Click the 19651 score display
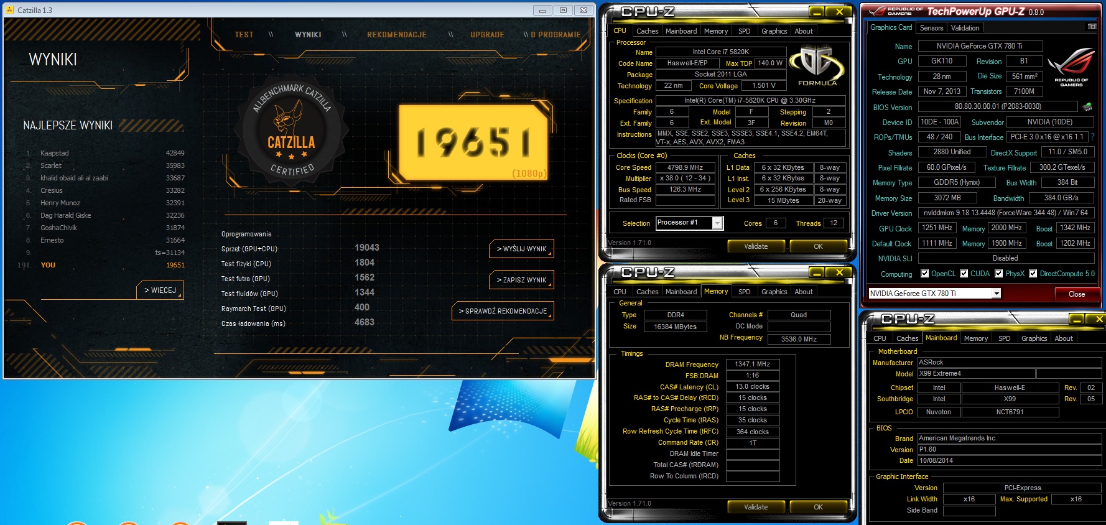 click(473, 142)
